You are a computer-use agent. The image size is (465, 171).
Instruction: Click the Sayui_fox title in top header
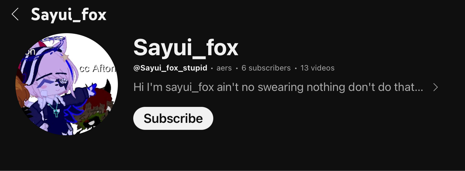click(x=69, y=15)
